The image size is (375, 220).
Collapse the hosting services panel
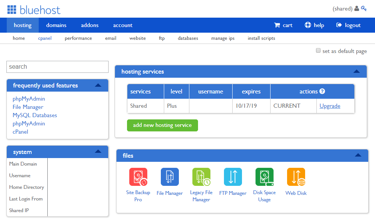click(x=357, y=71)
